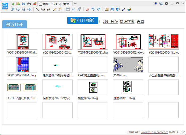Click the 快速搜索 link
186x135 pixels.
(127, 22)
